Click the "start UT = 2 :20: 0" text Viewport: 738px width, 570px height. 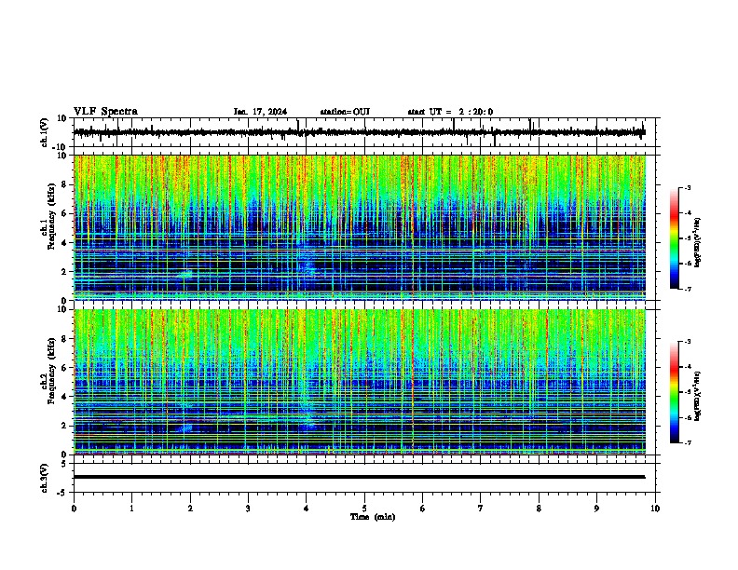pos(450,112)
